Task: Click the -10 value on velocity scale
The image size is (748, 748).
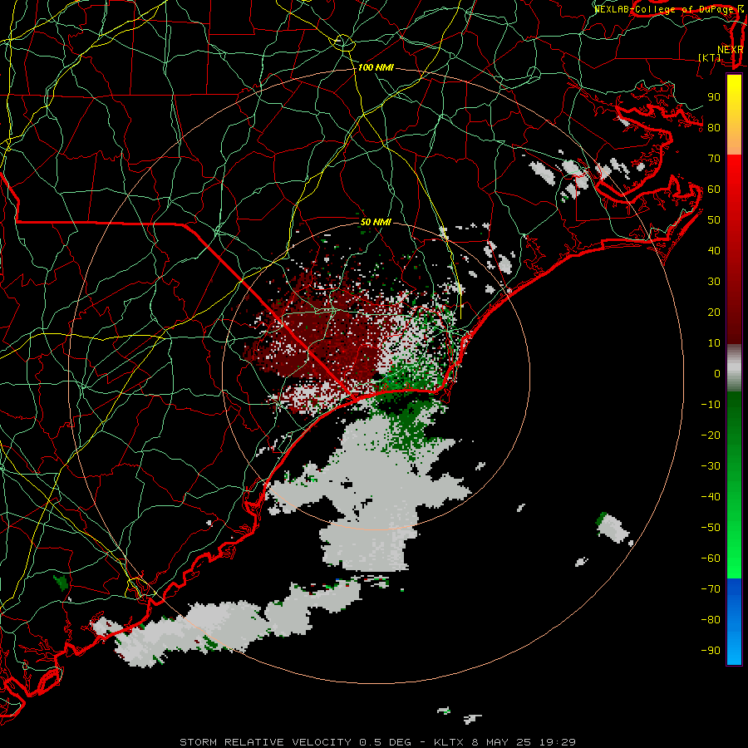Action: tap(711, 405)
